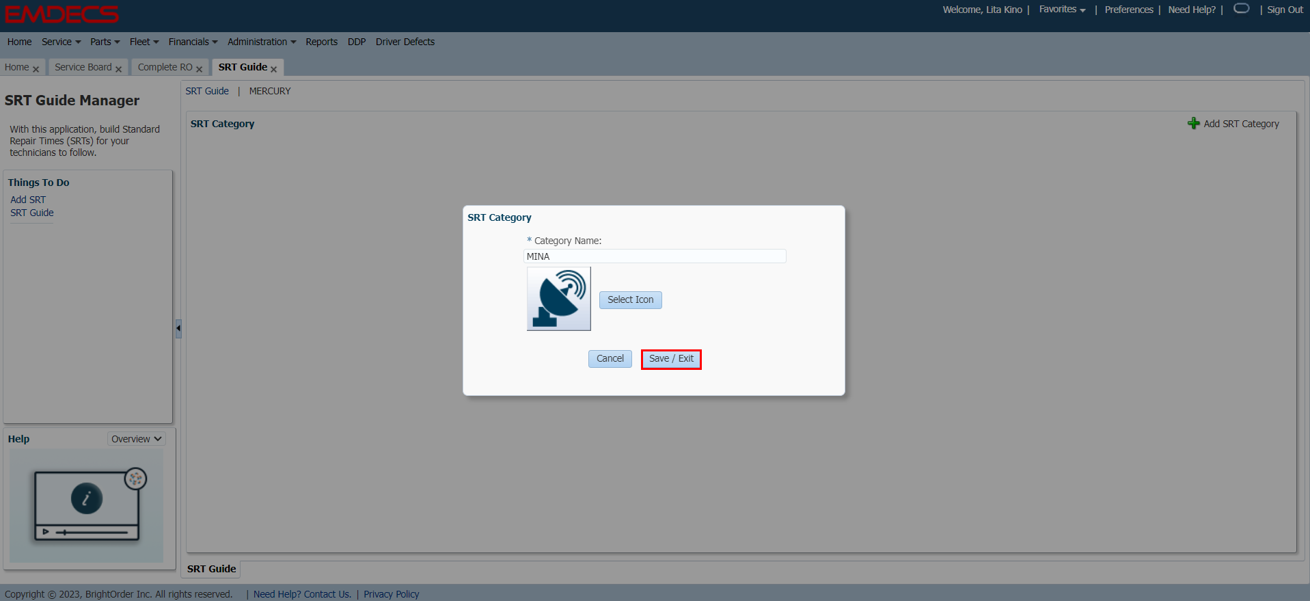Click the green plus Add SRT Category icon
Screen dimensions: 1310x601
pyautogui.click(x=1193, y=124)
